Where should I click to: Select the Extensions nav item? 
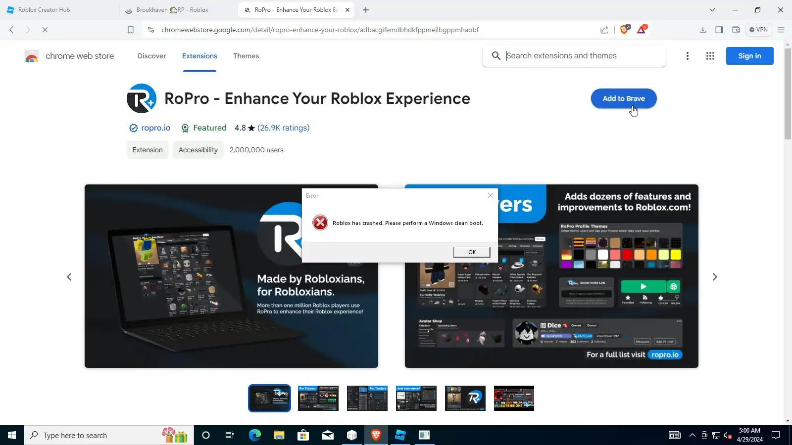click(x=199, y=56)
